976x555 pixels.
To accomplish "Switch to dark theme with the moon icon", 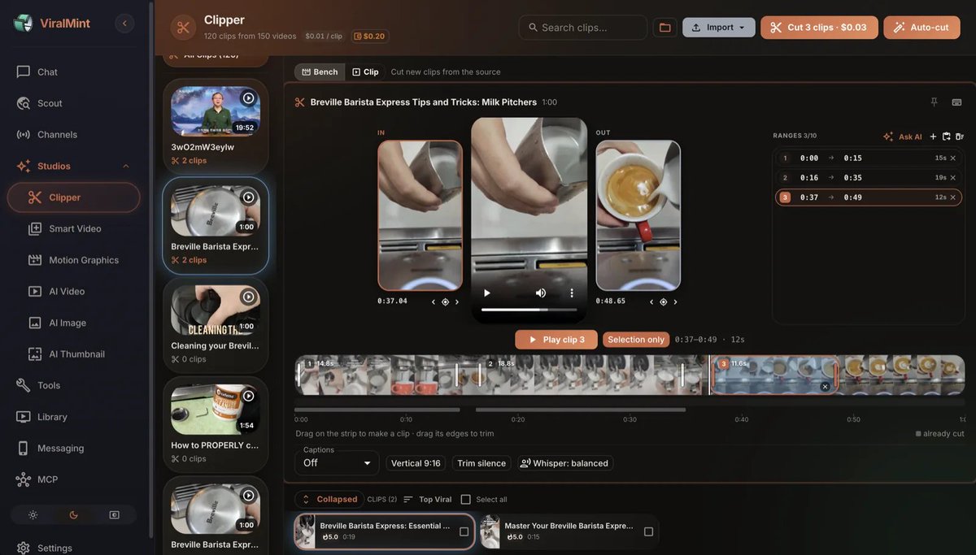I will [x=73, y=514].
